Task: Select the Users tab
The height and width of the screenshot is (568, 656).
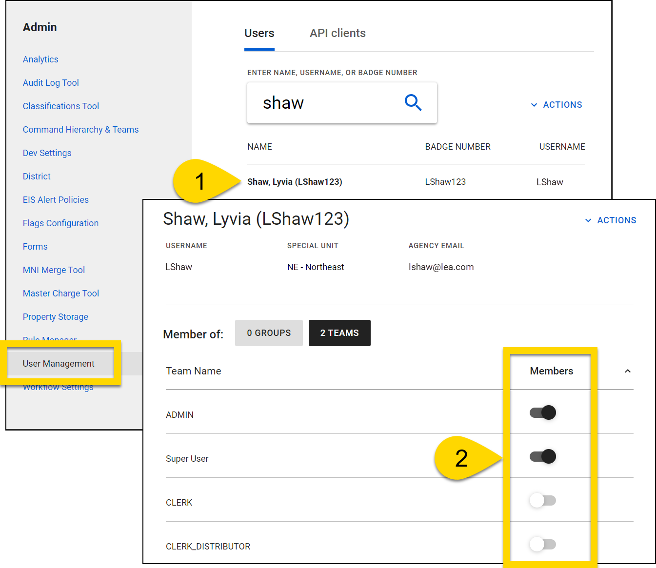Action: pyautogui.click(x=259, y=33)
